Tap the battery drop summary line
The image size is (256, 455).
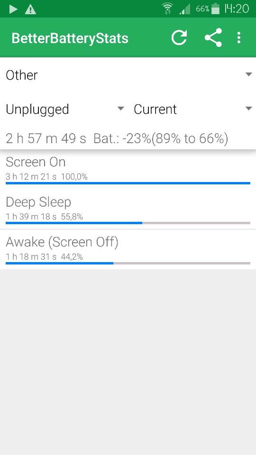[117, 138]
